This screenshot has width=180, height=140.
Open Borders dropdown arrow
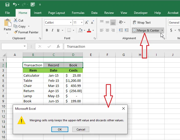pos(73,31)
